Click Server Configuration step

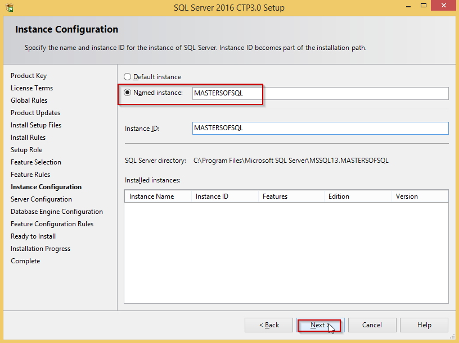[x=41, y=199]
